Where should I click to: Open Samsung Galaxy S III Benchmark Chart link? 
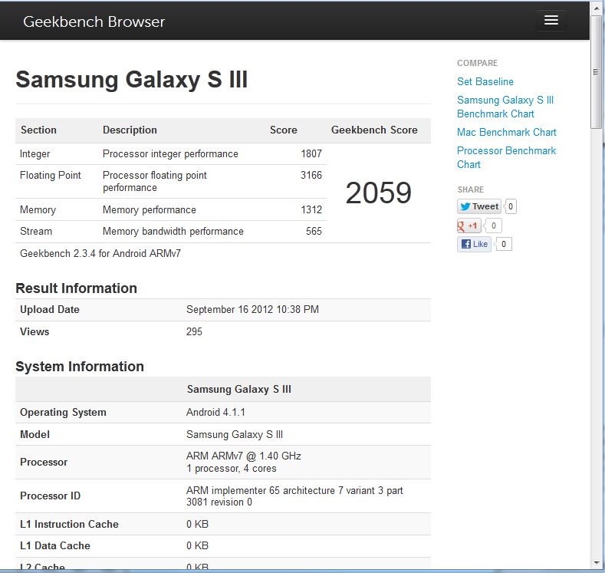pos(505,107)
